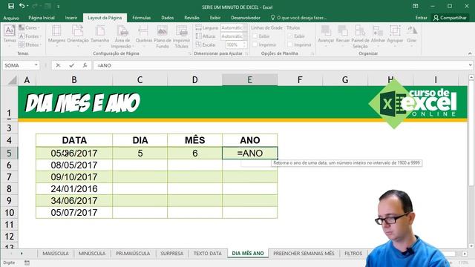Collapse the ribbon with the chevron
475x267 pixels.
coord(470,53)
